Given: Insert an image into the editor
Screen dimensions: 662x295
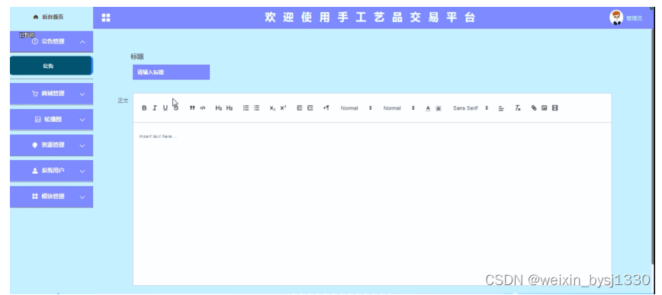Looking at the screenshot, I should (x=545, y=108).
